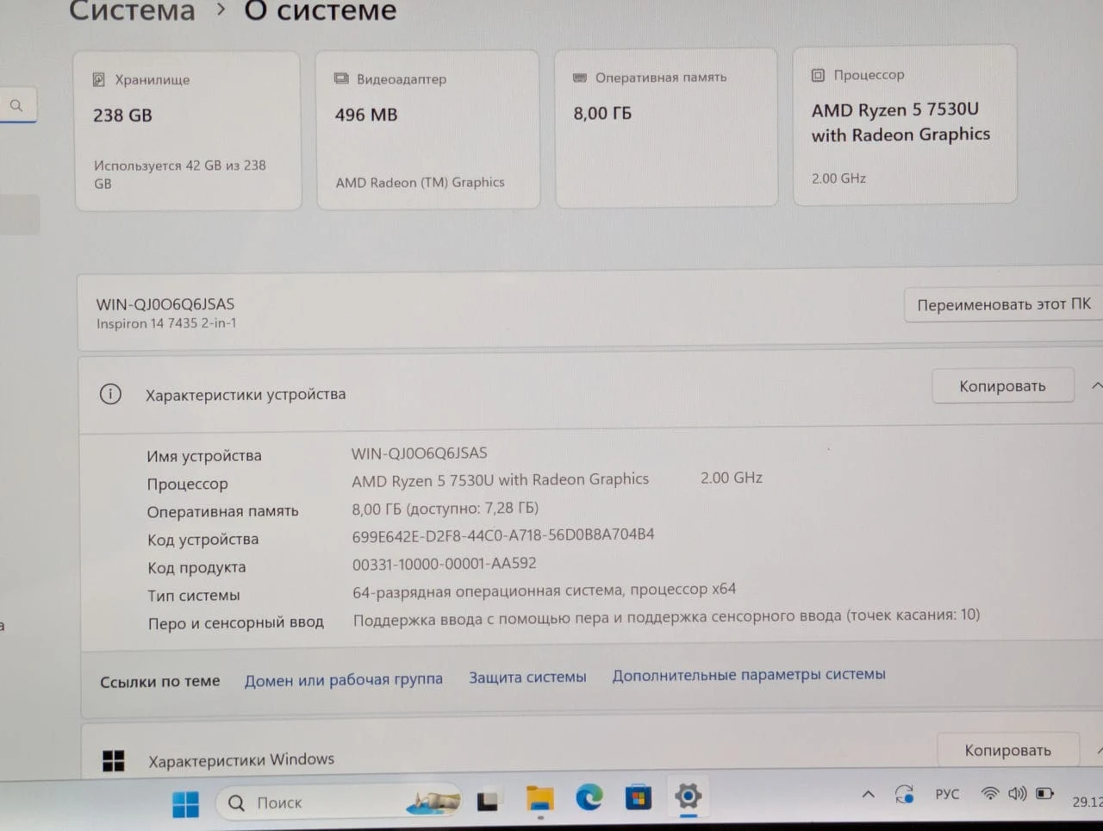Click Используется 42 GB из 238 GB text
1103x831 pixels.
pos(180,174)
